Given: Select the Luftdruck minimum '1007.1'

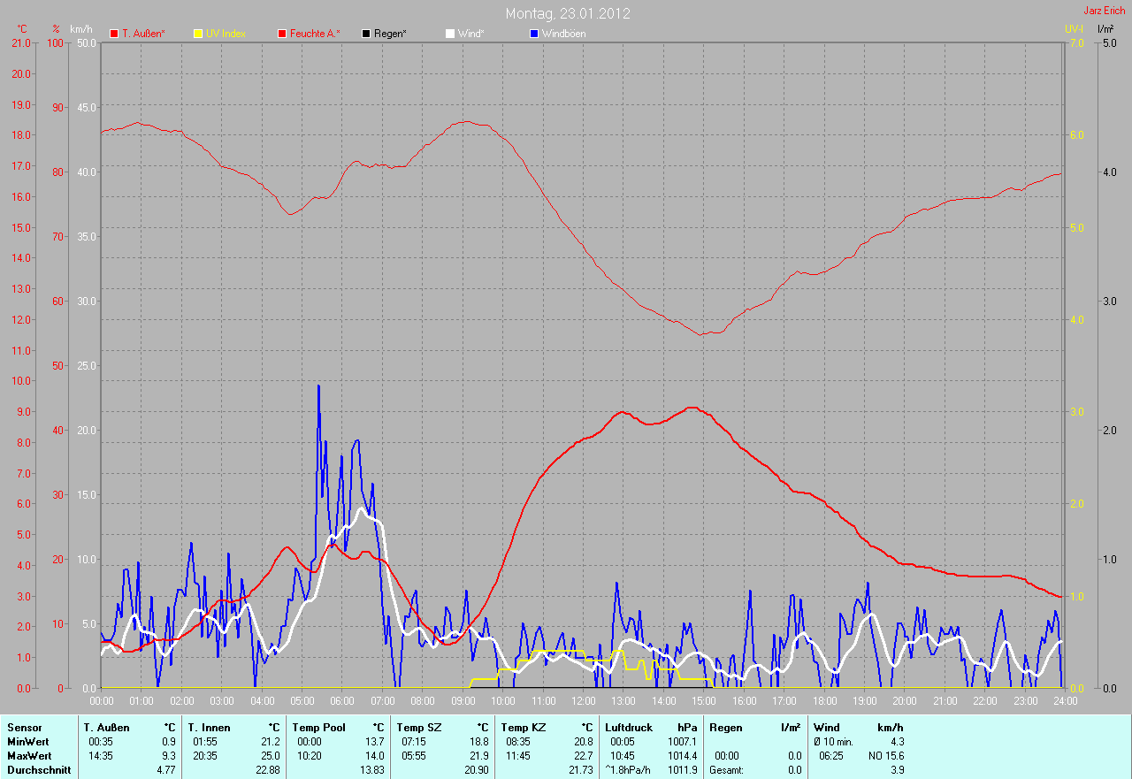Looking at the screenshot, I should pos(682,742).
